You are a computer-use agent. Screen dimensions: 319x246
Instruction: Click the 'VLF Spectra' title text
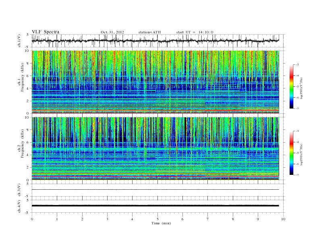(46, 32)
